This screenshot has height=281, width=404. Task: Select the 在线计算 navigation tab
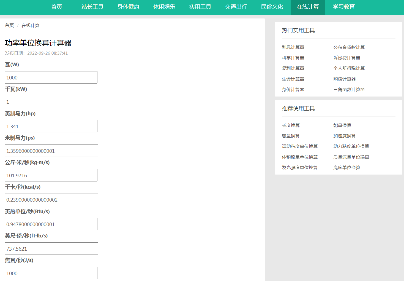point(308,7)
